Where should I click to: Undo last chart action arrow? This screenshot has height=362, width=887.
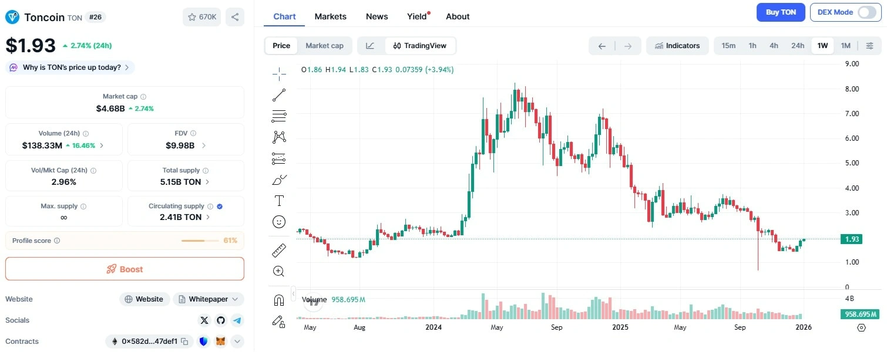coord(602,46)
